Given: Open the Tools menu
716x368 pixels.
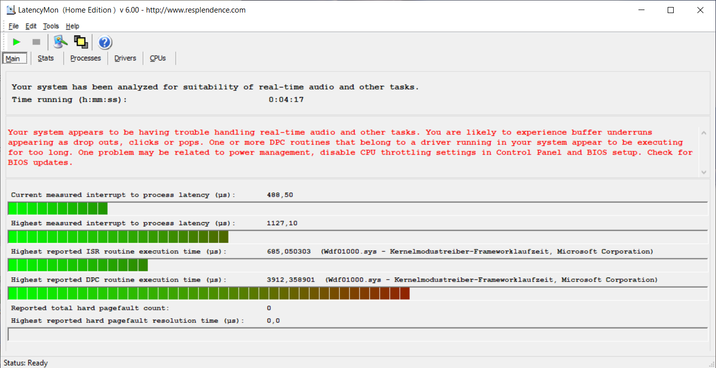Looking at the screenshot, I should [51, 26].
